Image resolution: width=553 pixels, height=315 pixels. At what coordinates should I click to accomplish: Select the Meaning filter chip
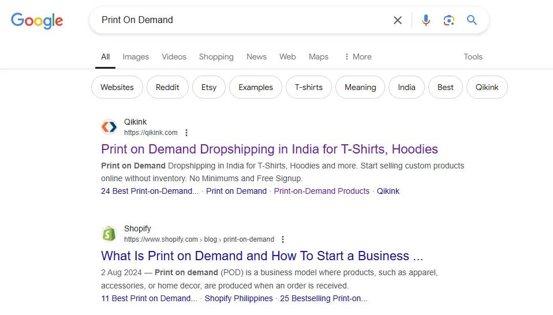(x=360, y=87)
